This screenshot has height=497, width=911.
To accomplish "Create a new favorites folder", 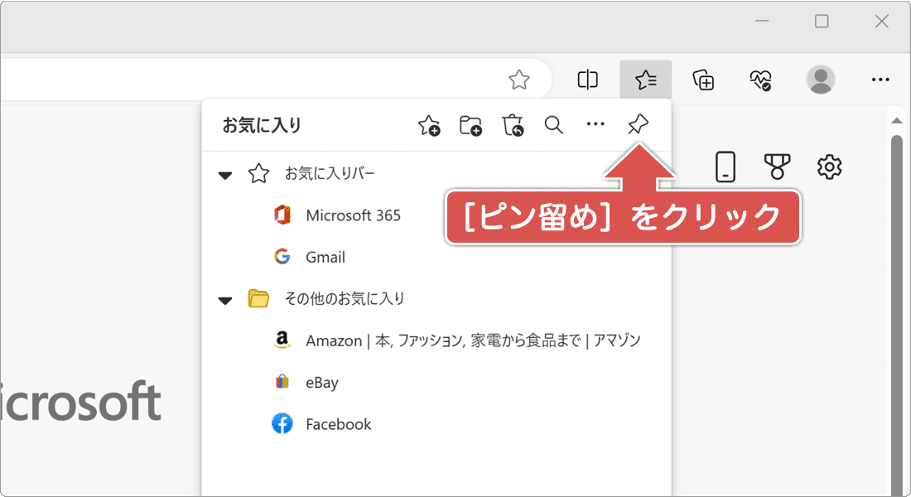I will click(x=470, y=125).
